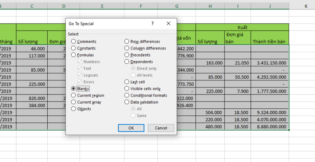Close the Go To Special dialog
Viewport: 315px width, 162px height.
[x=169, y=24]
